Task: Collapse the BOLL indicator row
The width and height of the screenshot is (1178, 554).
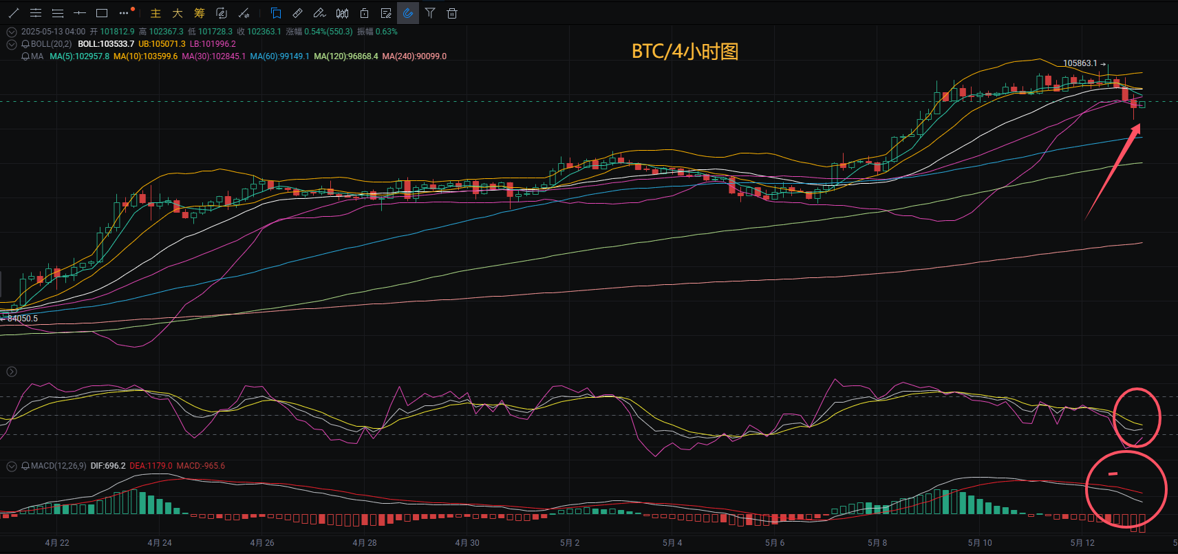Action: tap(12, 44)
